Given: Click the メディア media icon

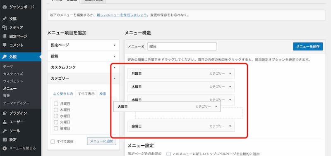Looking at the screenshot, I should 5,28.
